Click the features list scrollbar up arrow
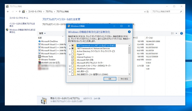The height and width of the screenshot is (111, 192). click(129, 46)
